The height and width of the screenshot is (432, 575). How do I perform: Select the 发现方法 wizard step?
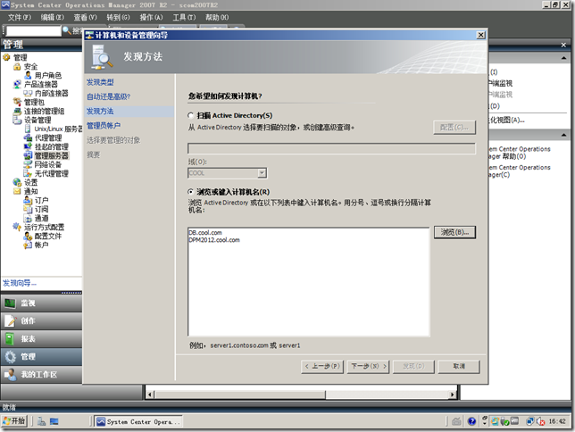tap(100, 111)
